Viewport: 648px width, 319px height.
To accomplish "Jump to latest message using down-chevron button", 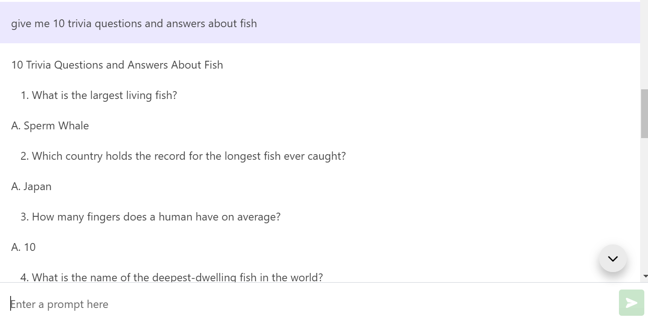I will tap(612, 259).
